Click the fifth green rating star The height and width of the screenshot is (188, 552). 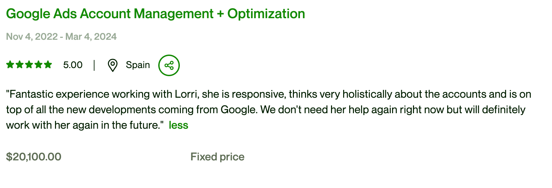48,65
